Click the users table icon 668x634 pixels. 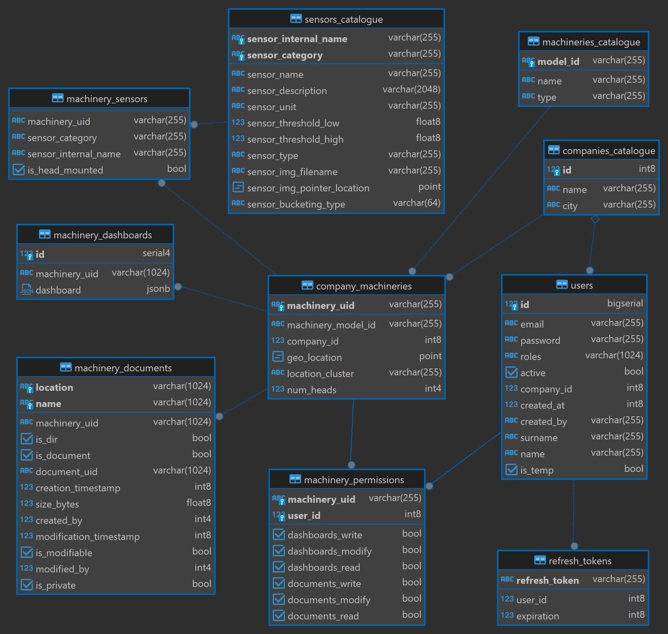click(x=562, y=285)
